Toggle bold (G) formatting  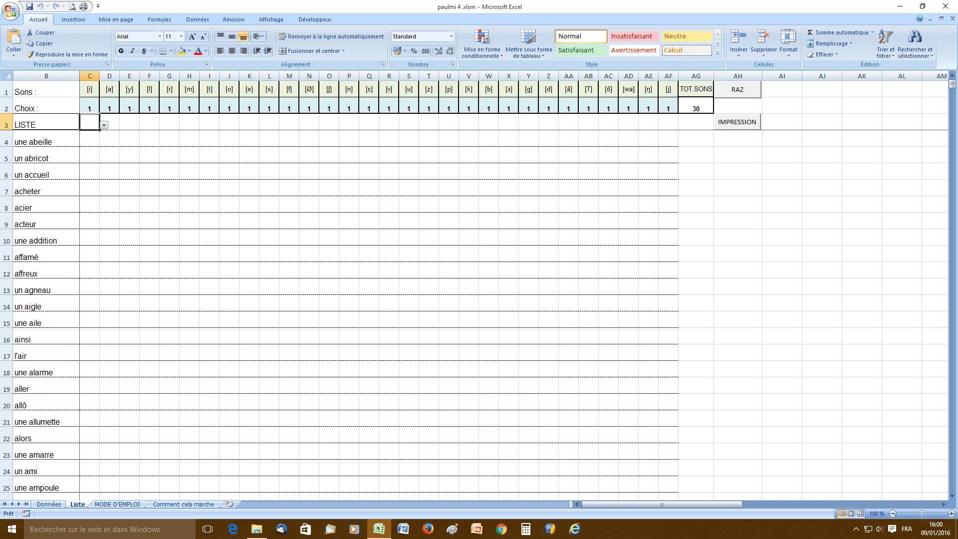pos(121,51)
